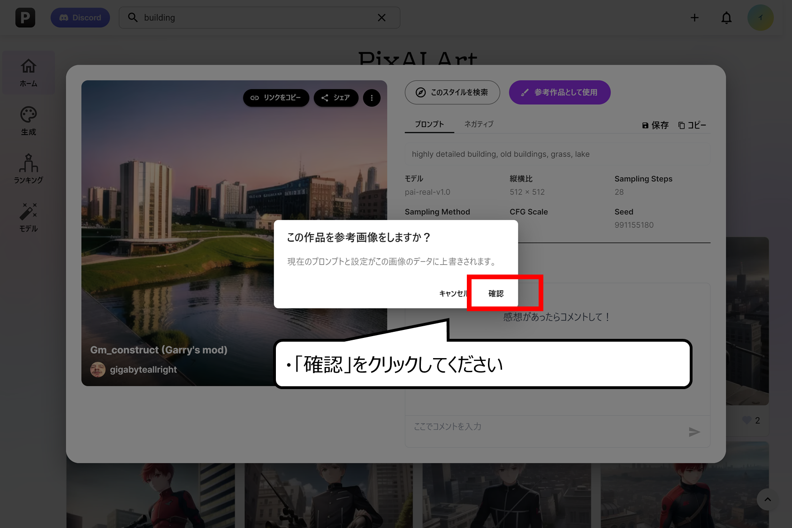Click キャンセル in the dialog
This screenshot has width=792, height=528.
pos(453,293)
